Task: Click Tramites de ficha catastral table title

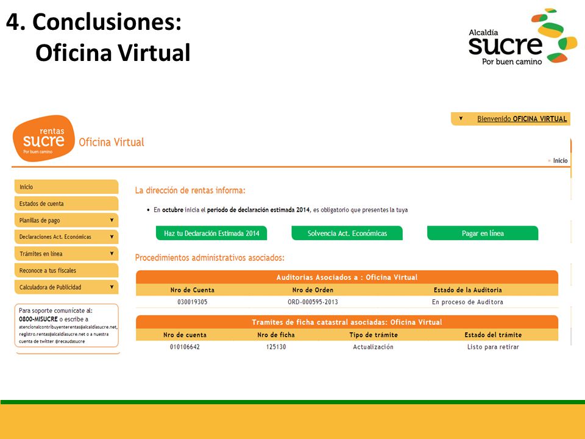Action: (347, 322)
